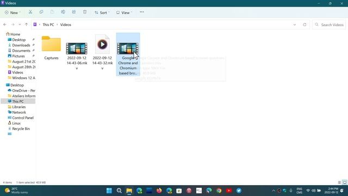Open Firefox from the taskbar

159,191
